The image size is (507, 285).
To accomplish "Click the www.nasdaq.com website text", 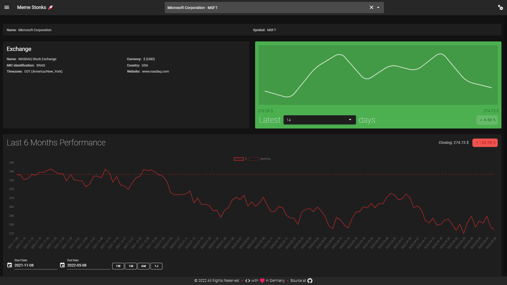I will pyautogui.click(x=155, y=72).
